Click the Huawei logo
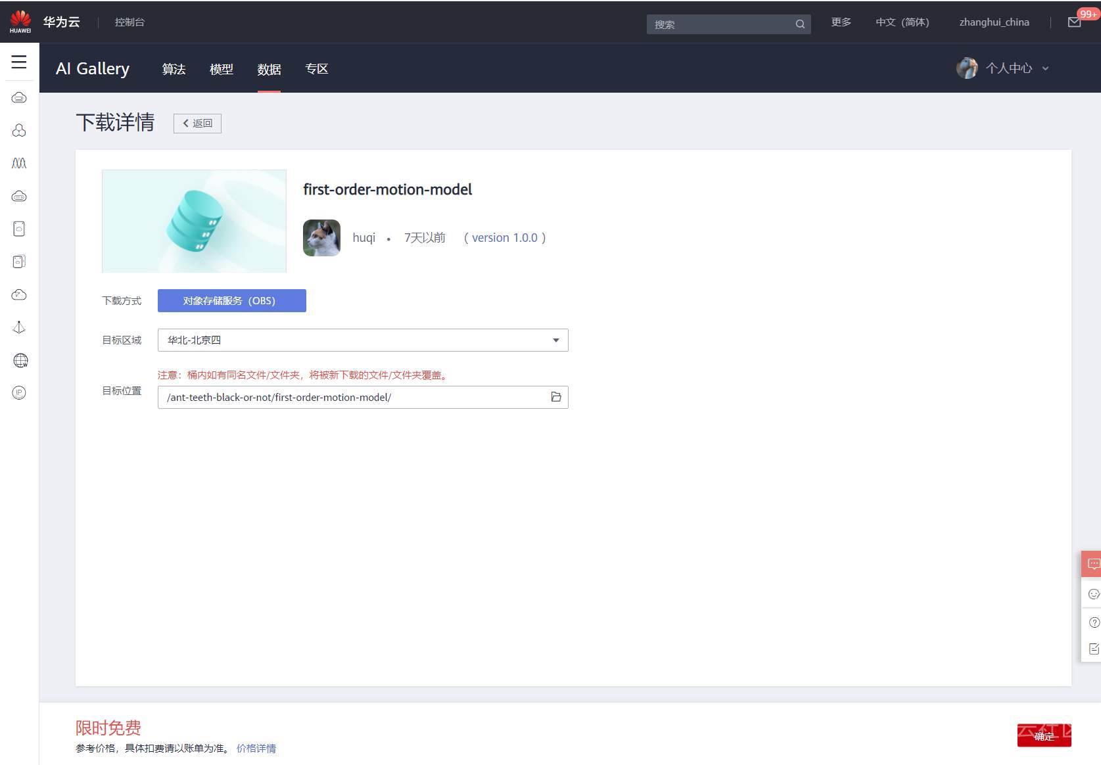This screenshot has height=765, width=1101. tap(20, 22)
